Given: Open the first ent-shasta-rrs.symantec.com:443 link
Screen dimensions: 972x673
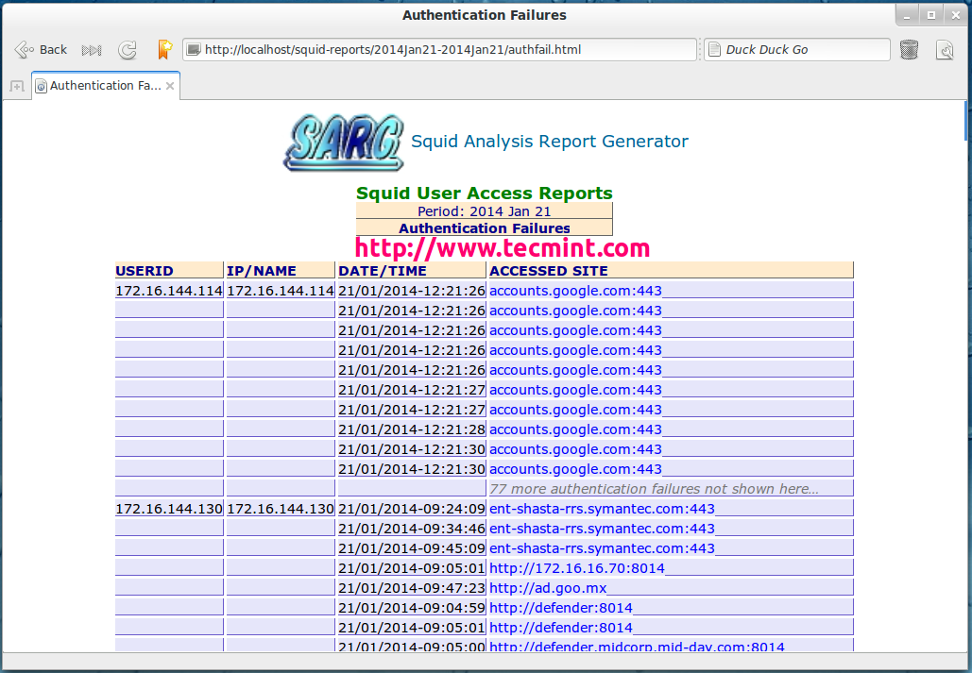Looking at the screenshot, I should 602,509.
